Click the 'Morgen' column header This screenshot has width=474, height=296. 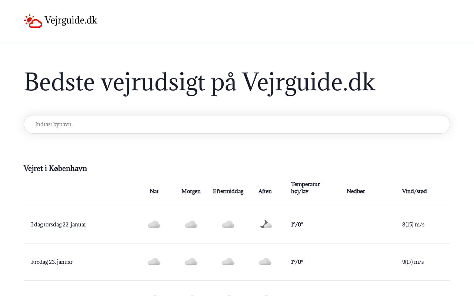point(191,191)
